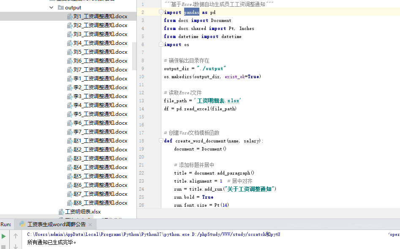Click line number 13 in the gutter
The image size is (400, 249).
pos(141,101)
